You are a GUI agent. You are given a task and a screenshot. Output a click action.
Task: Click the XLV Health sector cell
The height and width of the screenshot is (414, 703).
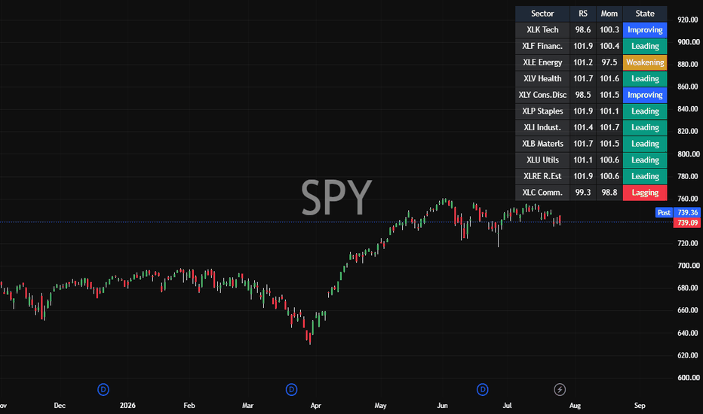[x=542, y=79]
